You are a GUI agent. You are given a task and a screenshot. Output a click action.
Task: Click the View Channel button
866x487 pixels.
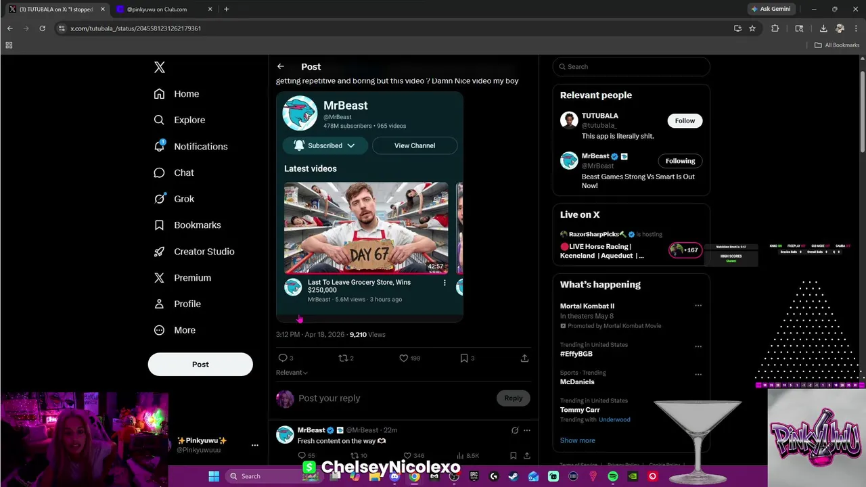[x=415, y=145]
